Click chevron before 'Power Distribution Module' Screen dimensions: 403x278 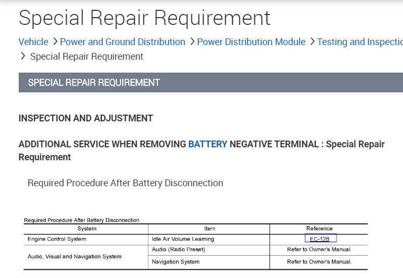click(192, 41)
